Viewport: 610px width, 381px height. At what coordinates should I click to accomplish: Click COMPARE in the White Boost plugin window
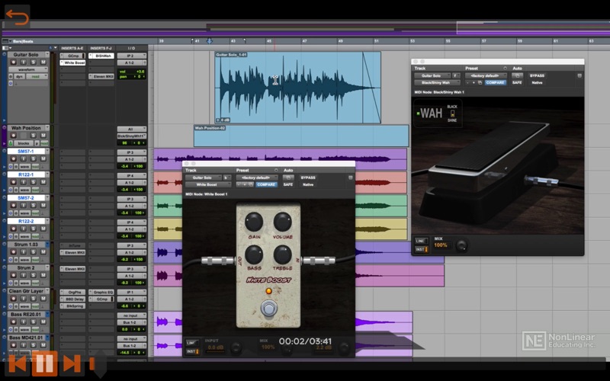(266, 184)
